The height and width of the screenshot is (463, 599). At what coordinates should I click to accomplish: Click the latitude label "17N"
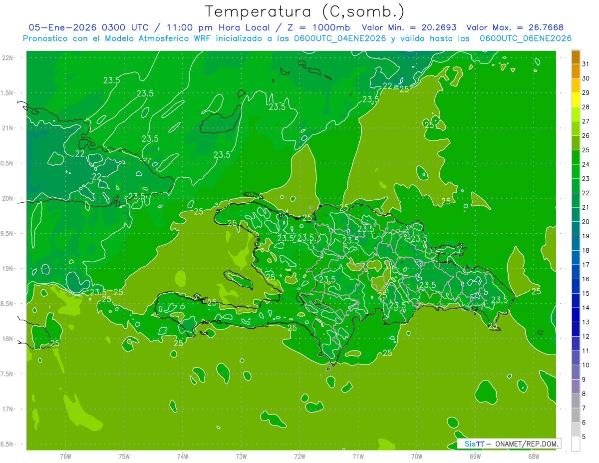point(7,410)
